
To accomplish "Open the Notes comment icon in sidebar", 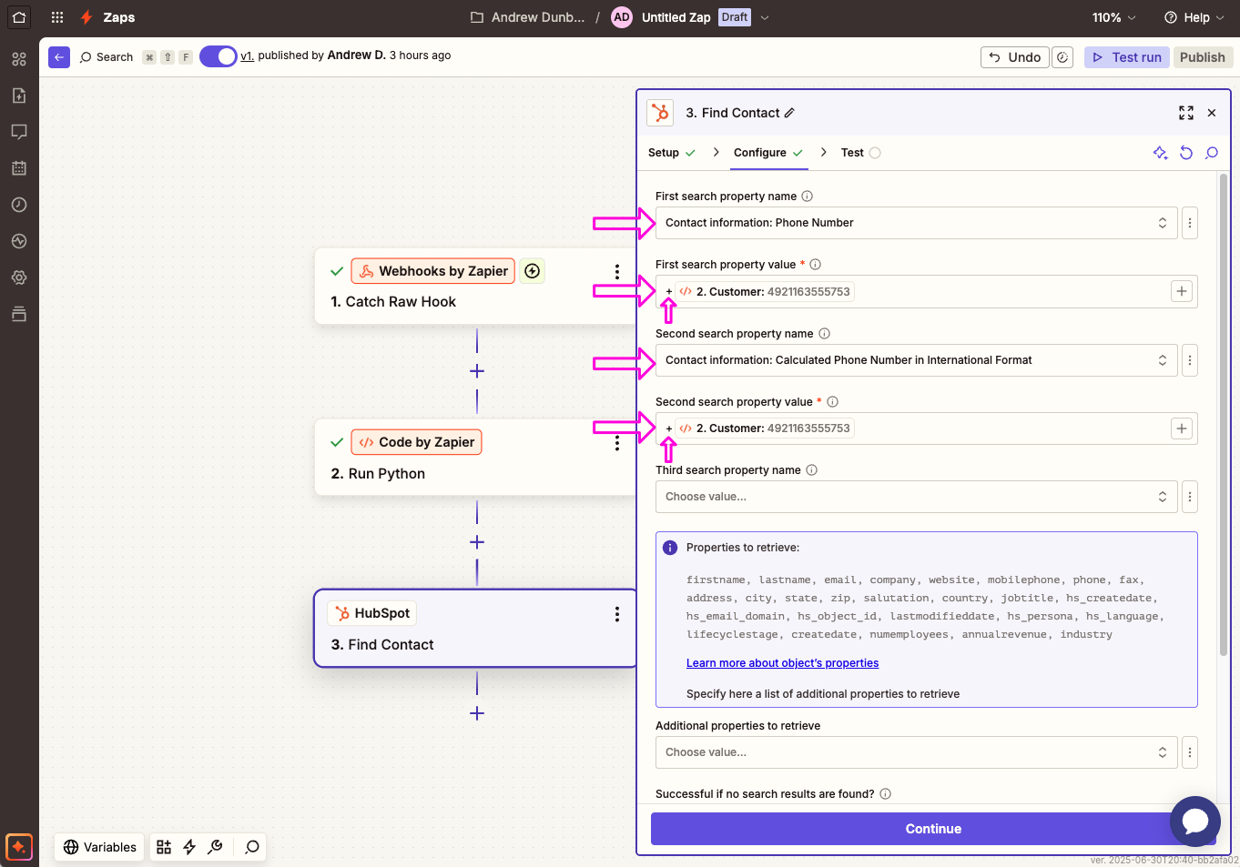I will (x=19, y=132).
